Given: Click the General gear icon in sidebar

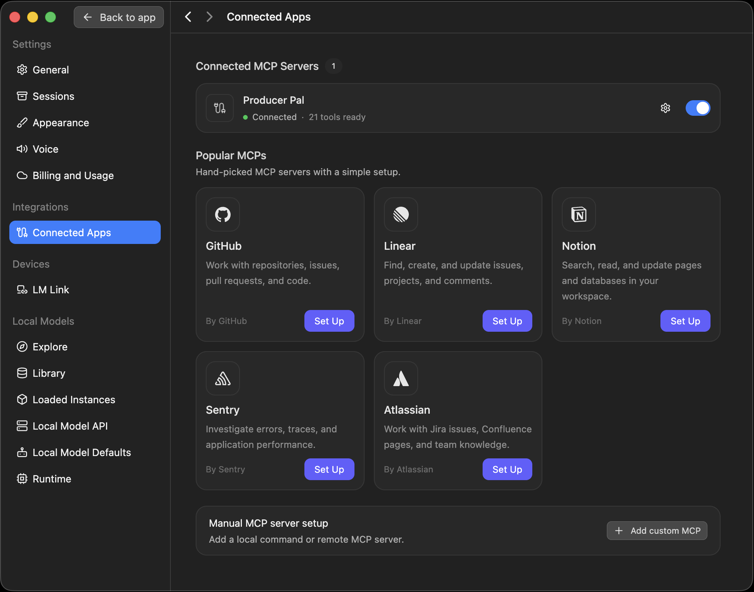Looking at the screenshot, I should (x=22, y=70).
